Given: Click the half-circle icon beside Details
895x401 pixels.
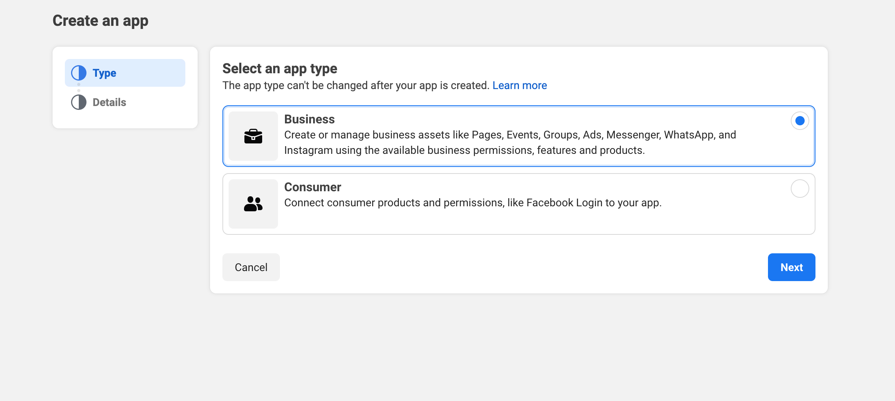Looking at the screenshot, I should [x=79, y=102].
